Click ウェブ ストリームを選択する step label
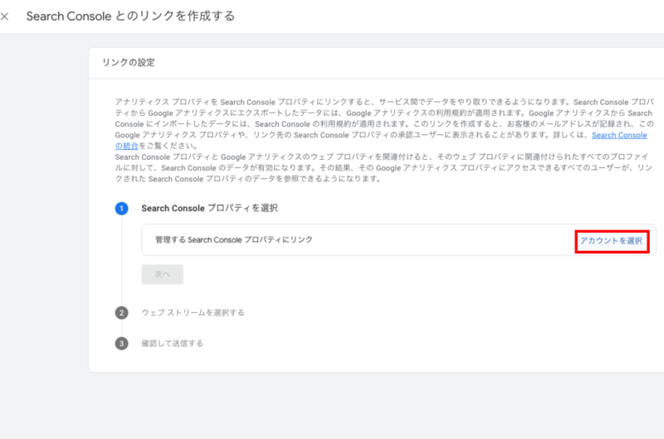This screenshot has height=439, width=664. pos(193,312)
